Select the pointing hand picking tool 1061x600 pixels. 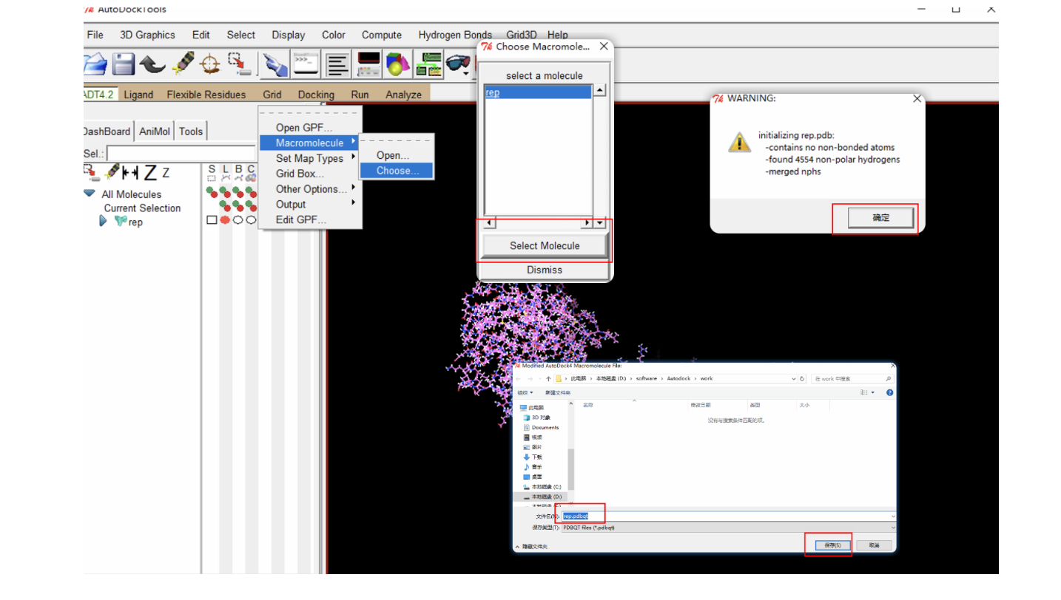coord(275,64)
